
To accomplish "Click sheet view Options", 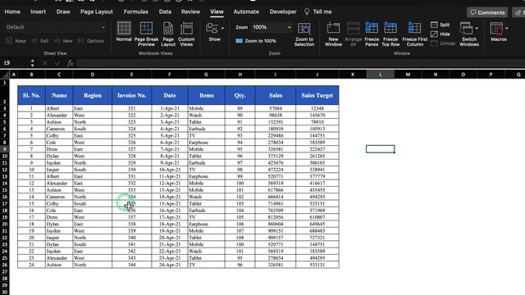I will click(91, 41).
